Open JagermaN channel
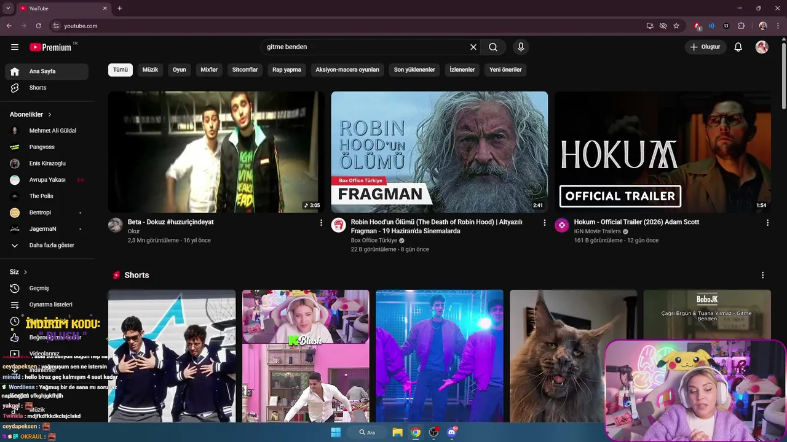This screenshot has width=787, height=442. tap(47, 229)
